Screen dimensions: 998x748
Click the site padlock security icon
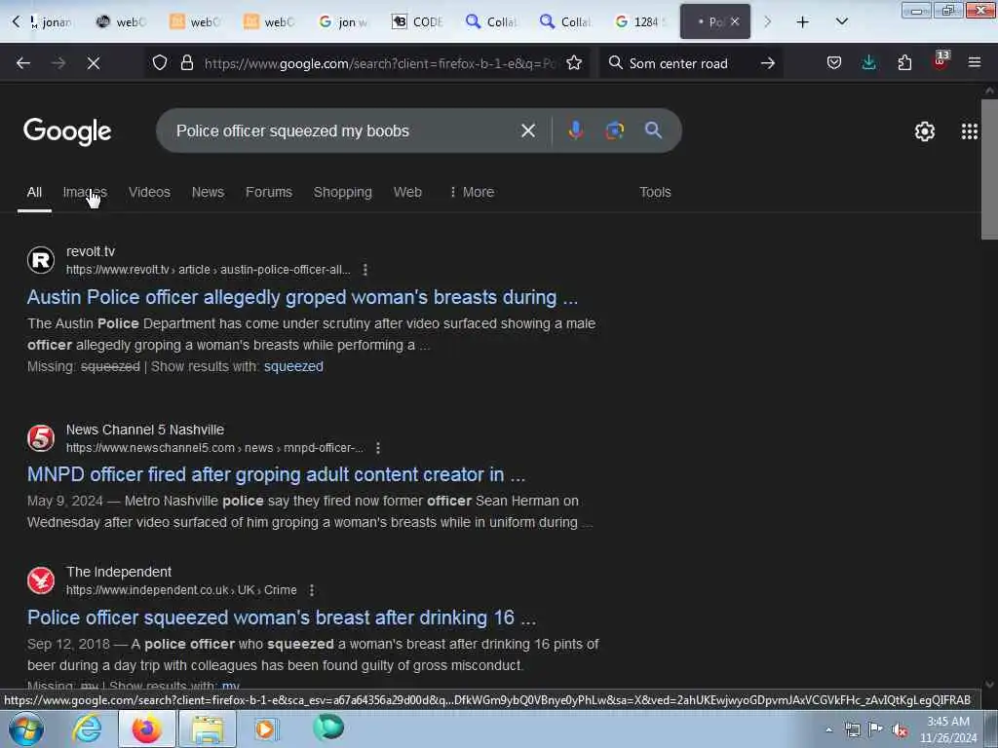coord(186,62)
